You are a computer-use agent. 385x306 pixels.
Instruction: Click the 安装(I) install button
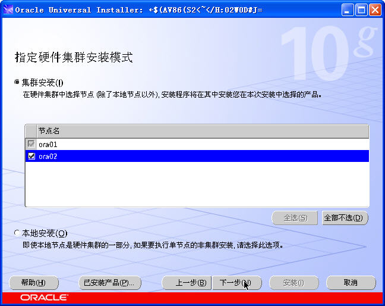tap(294, 283)
